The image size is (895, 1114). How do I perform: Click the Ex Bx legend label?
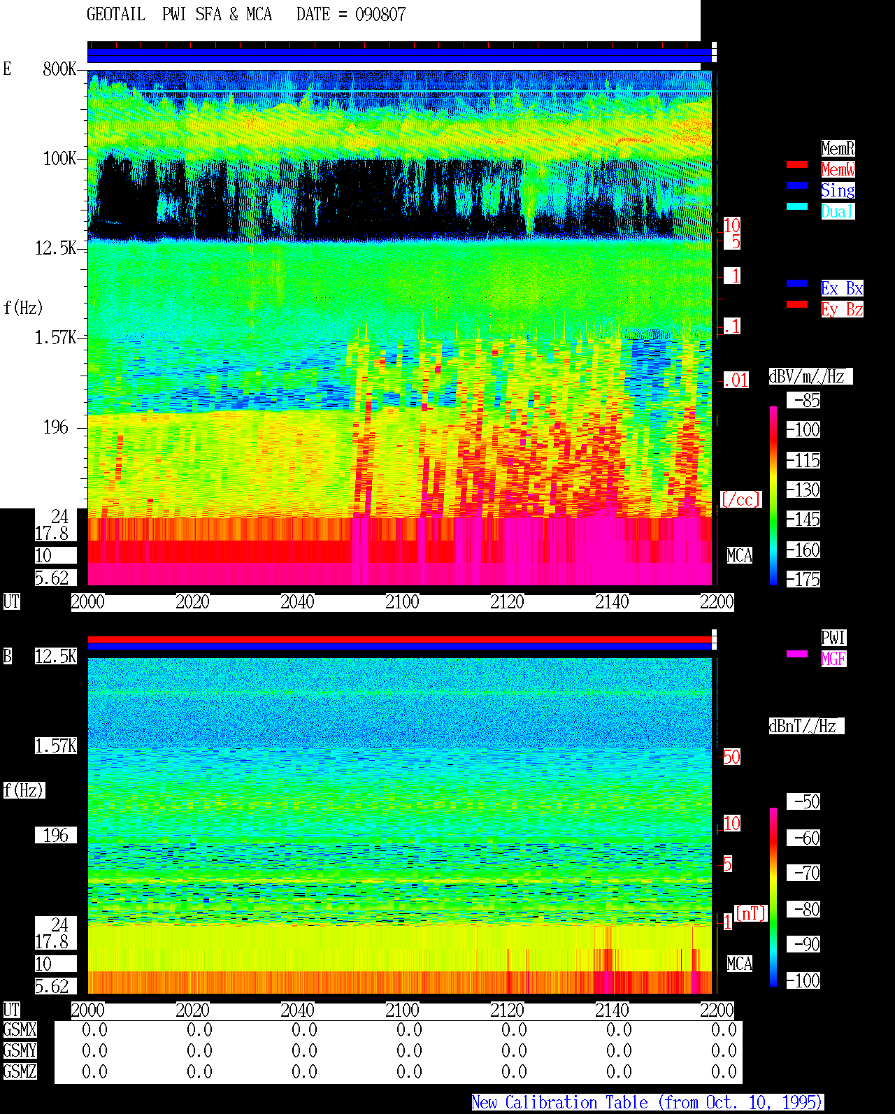[x=842, y=288]
